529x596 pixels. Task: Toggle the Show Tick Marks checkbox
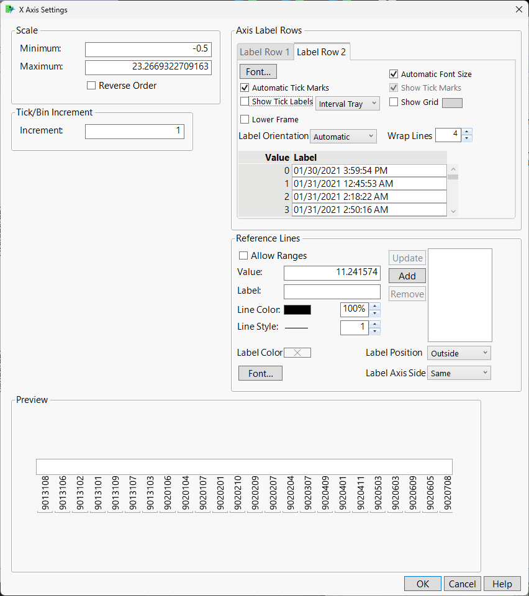click(394, 88)
